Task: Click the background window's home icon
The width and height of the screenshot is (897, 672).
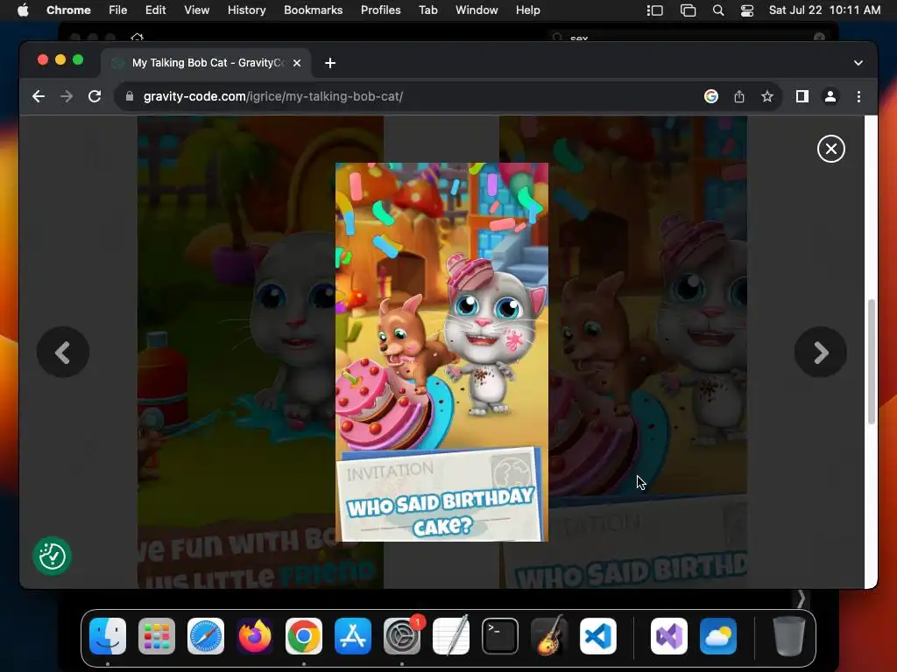Action: 137,37
